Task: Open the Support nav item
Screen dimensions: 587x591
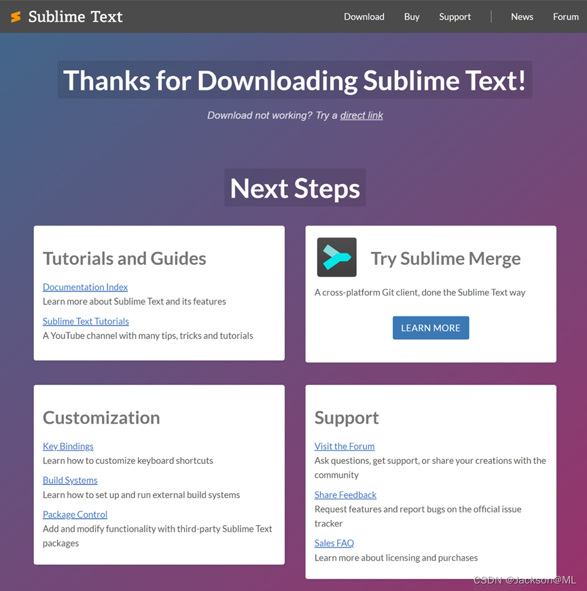Action: (455, 16)
